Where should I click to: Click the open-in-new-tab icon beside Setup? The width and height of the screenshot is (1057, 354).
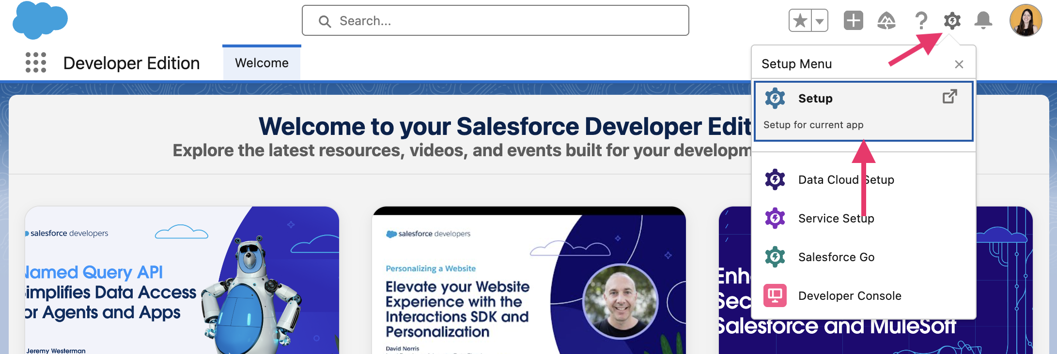pyautogui.click(x=950, y=96)
